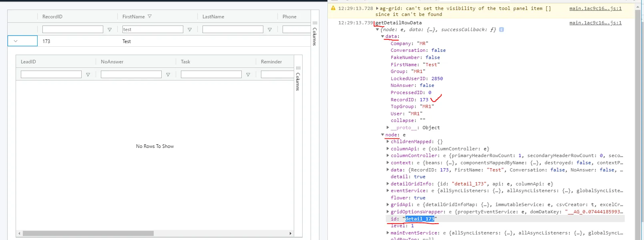Open main.1ac9c16 source link for getDetailRowData
This screenshot has height=240, width=644.
596,23
